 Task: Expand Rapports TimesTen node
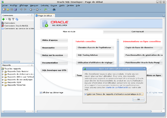point(2,85)
